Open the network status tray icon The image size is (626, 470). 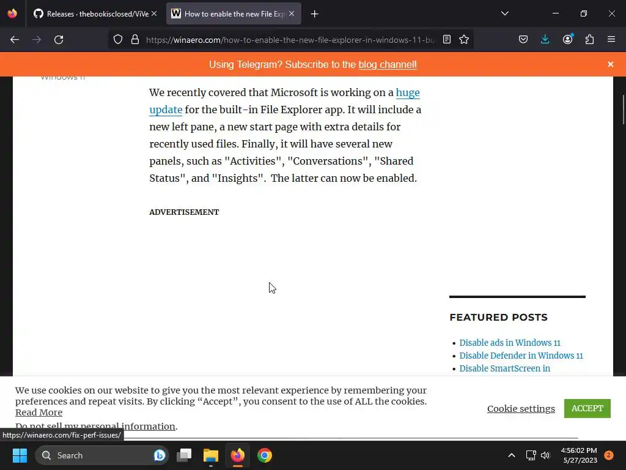tap(531, 455)
